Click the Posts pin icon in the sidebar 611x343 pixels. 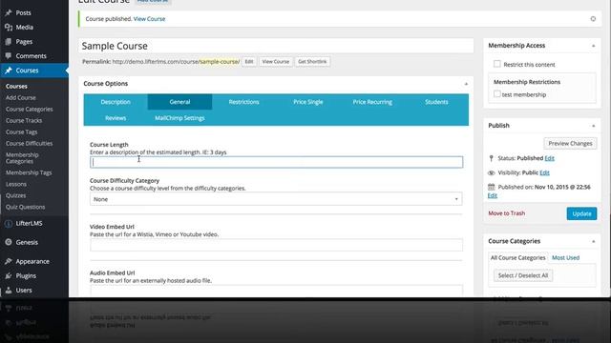coord(9,12)
